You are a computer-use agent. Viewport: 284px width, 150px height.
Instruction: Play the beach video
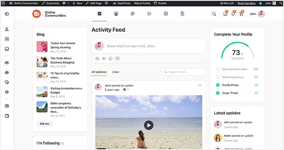pyautogui.click(x=149, y=125)
